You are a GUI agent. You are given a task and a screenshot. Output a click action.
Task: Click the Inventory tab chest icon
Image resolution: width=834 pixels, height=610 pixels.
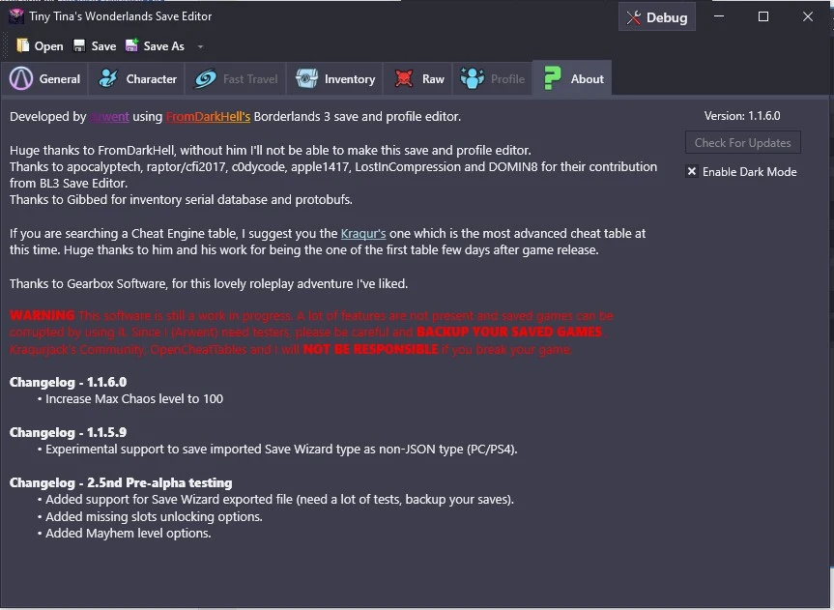pyautogui.click(x=306, y=79)
